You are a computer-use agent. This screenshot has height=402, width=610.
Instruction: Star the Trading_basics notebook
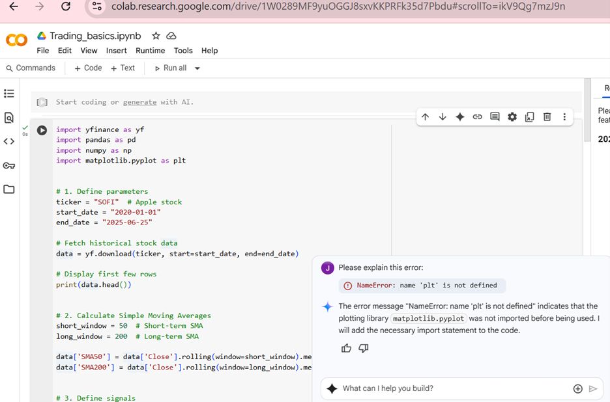pos(156,36)
